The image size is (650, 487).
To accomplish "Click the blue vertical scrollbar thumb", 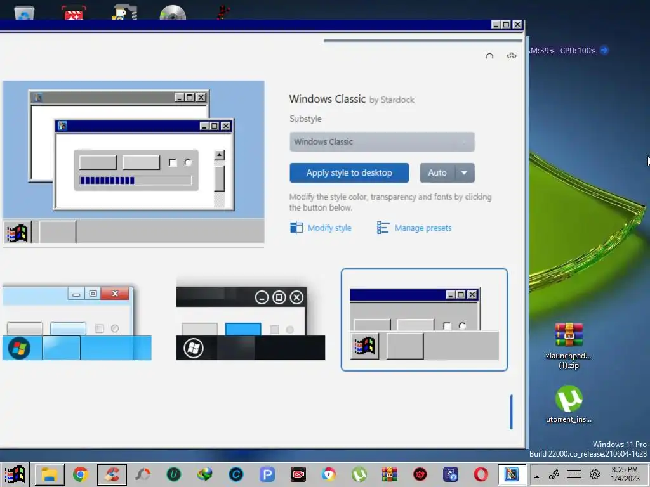I will tap(511, 412).
